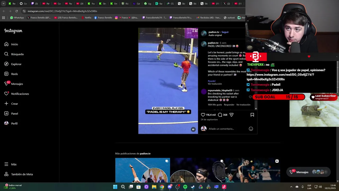Click the browser address bar URL
The height and width of the screenshot is (191, 339).
pos(62,11)
